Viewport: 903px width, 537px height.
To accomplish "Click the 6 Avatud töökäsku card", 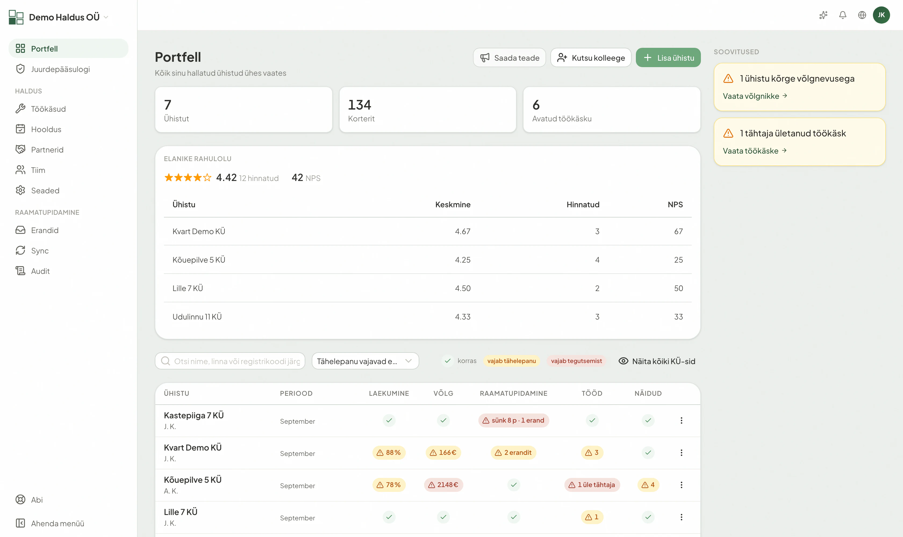I will (x=612, y=110).
